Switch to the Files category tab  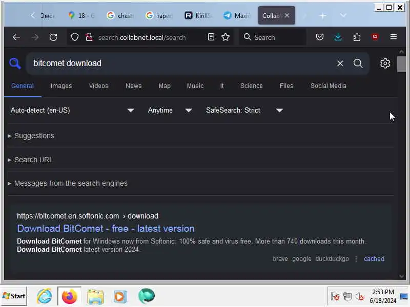(x=286, y=86)
